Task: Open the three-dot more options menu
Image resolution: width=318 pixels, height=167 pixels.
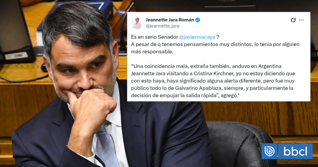Action: coord(301,20)
